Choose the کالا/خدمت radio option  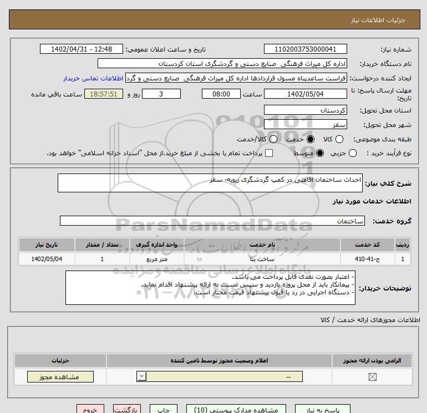[x=272, y=140]
